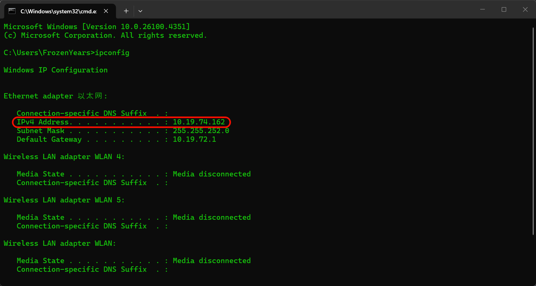
Task: Open a new terminal tab
Action: 126,11
